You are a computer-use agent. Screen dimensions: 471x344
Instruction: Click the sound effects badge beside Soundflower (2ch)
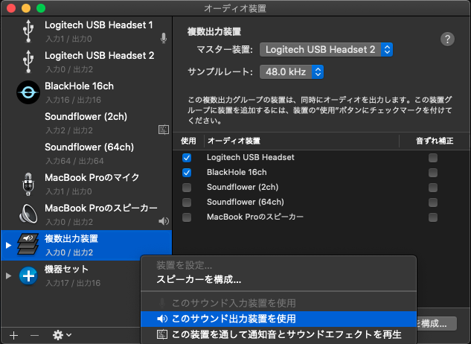pos(164,130)
